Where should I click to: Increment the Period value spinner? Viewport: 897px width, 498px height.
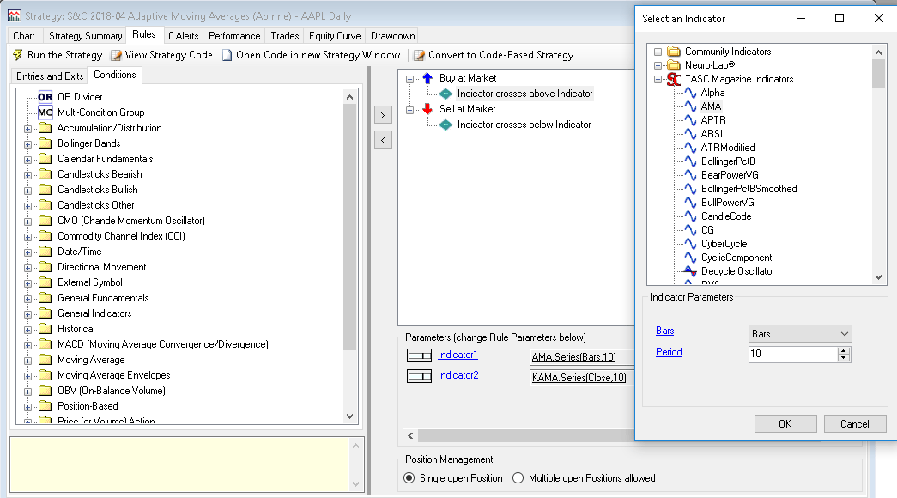click(845, 349)
